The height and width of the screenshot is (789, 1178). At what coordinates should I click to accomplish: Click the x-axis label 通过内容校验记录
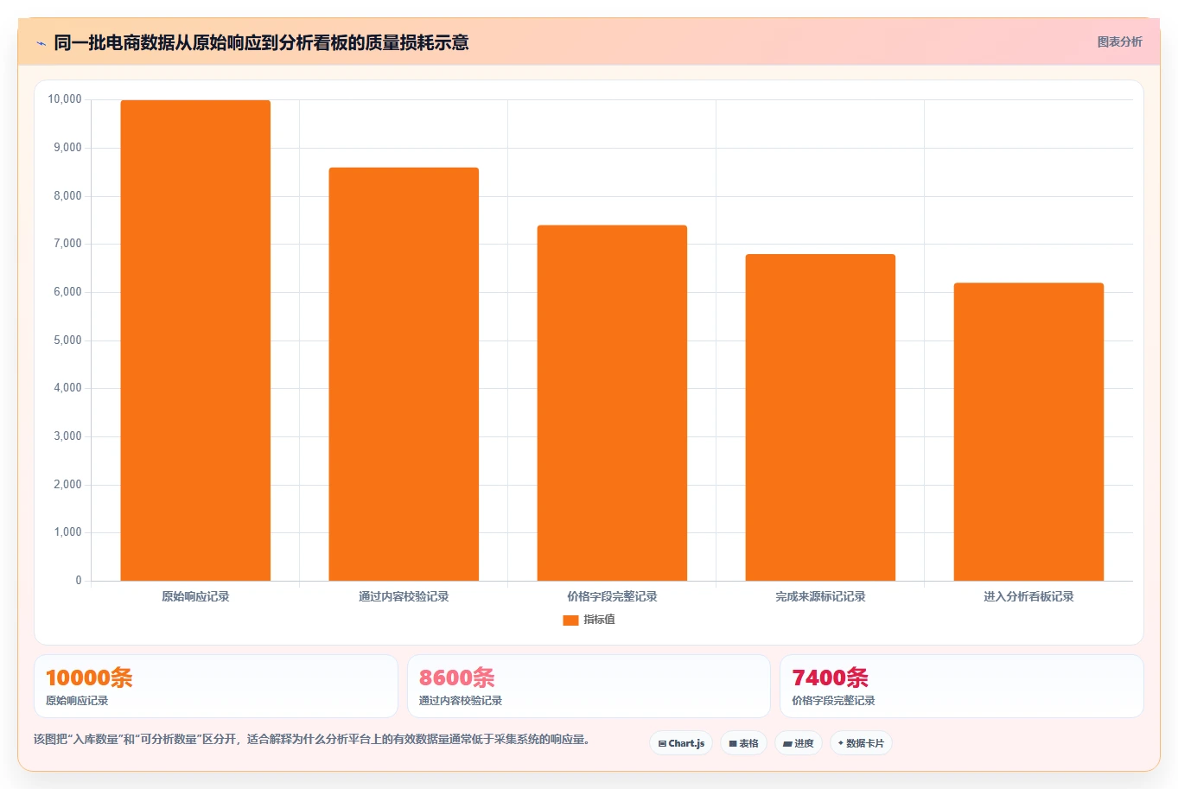[404, 596]
